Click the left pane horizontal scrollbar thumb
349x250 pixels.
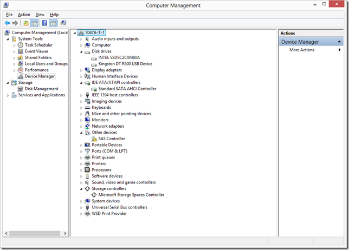coord(35,233)
